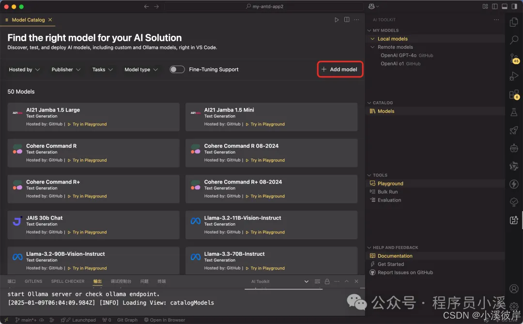Open the Hosted by filter dropdown
The height and width of the screenshot is (324, 523).
[24, 69]
